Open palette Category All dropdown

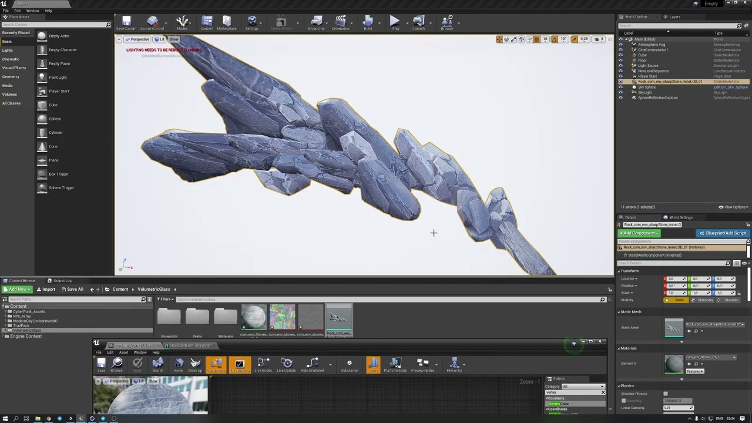[583, 387]
